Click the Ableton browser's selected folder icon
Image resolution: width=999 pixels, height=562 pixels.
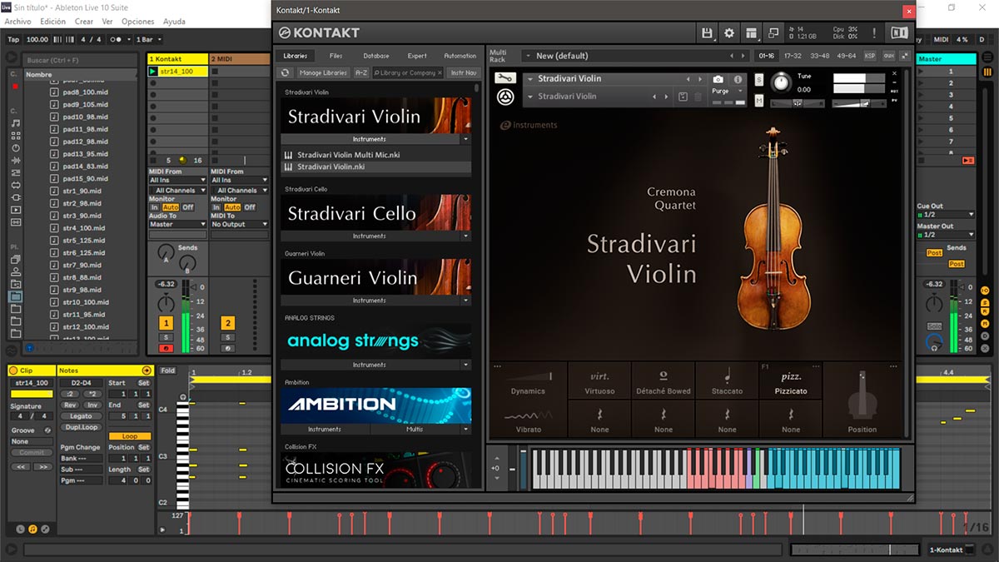pos(16,296)
